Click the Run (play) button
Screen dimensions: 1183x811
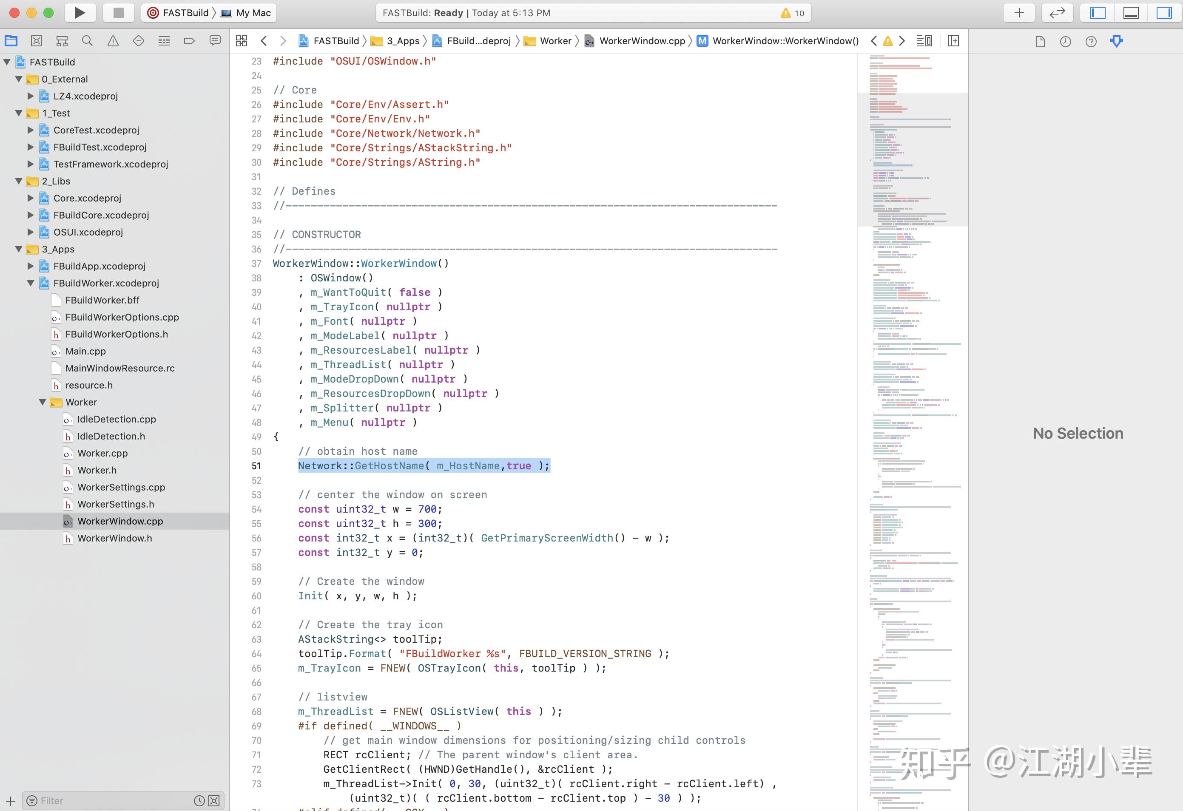tap(80, 13)
